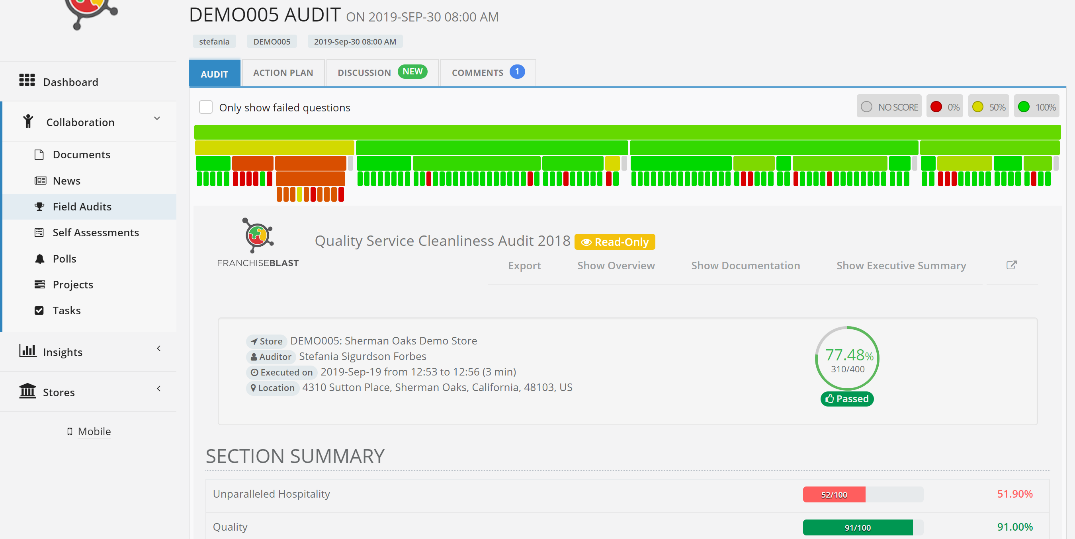Enable Only show failed questions checkbox
1075x539 pixels.
click(206, 107)
